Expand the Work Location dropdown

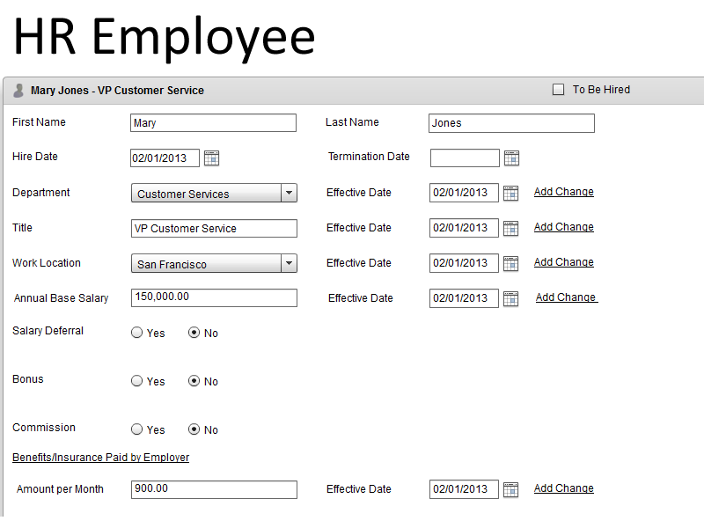pos(289,264)
